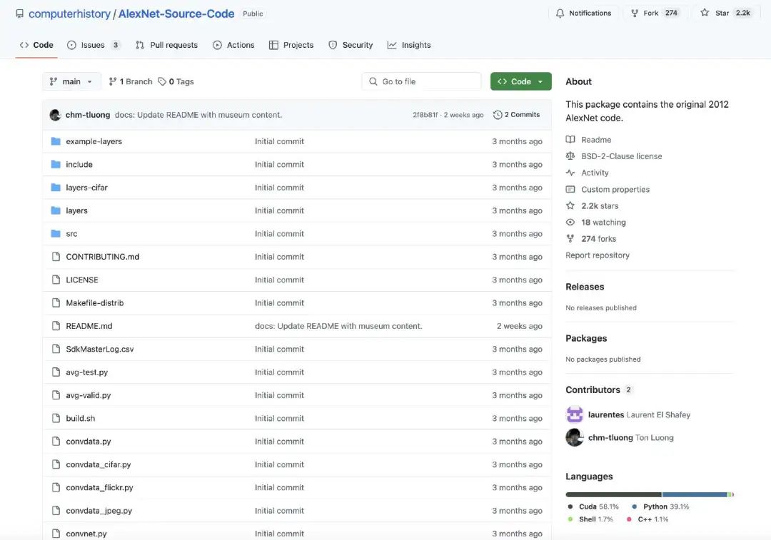Click the chm-tluong avatar in commit header

(x=55, y=115)
